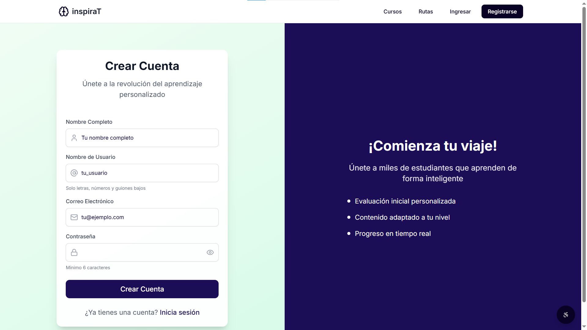Follow the Inicia sesión link

[x=179, y=312]
